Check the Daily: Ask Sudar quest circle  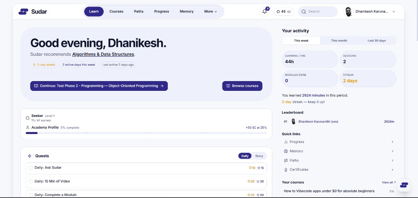pyautogui.click(x=31, y=168)
